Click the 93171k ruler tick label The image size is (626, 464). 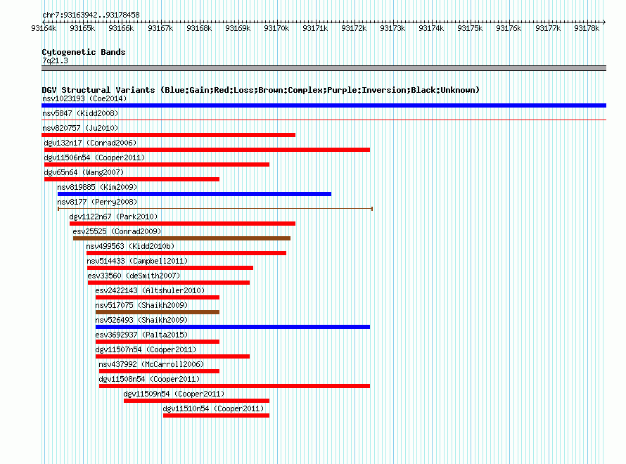tap(315, 28)
